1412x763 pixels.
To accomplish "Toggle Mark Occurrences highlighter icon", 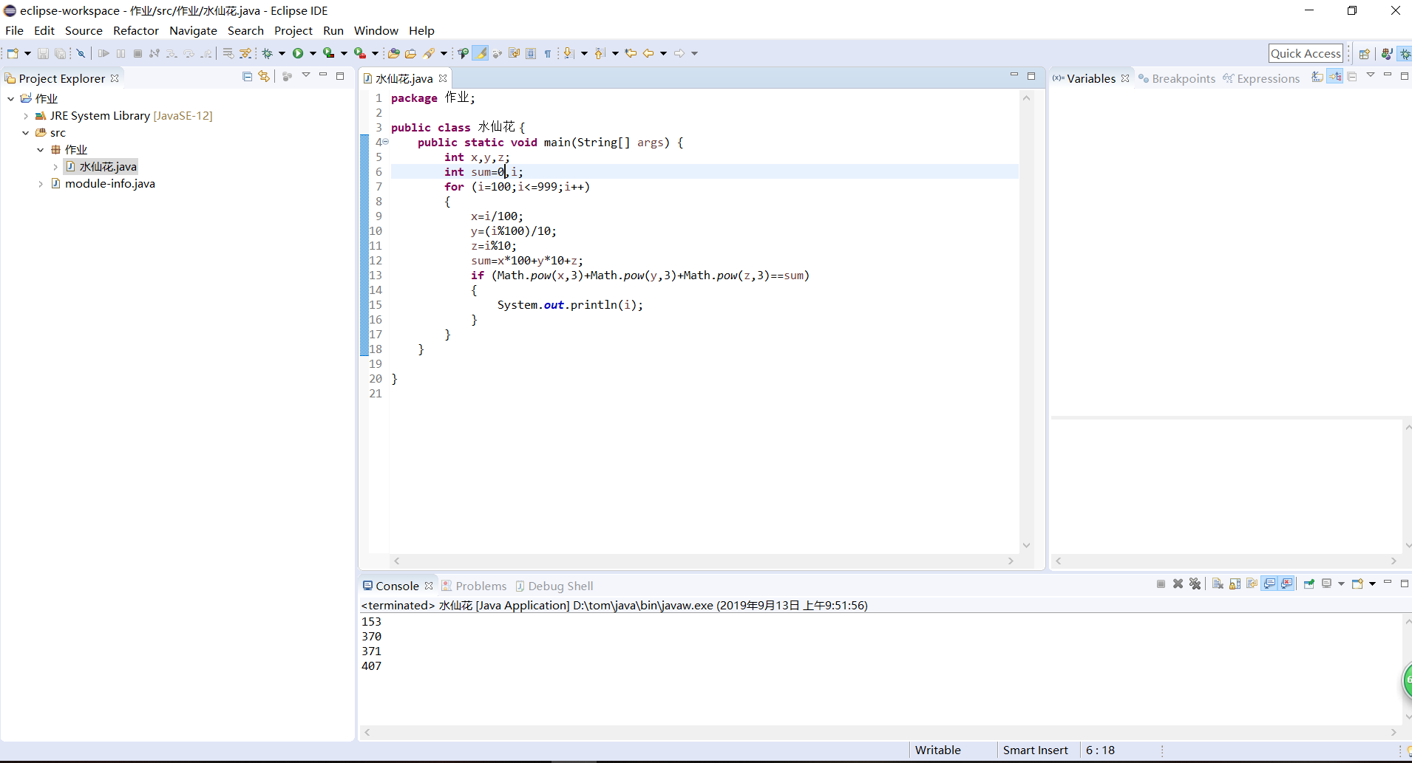I will 481,53.
